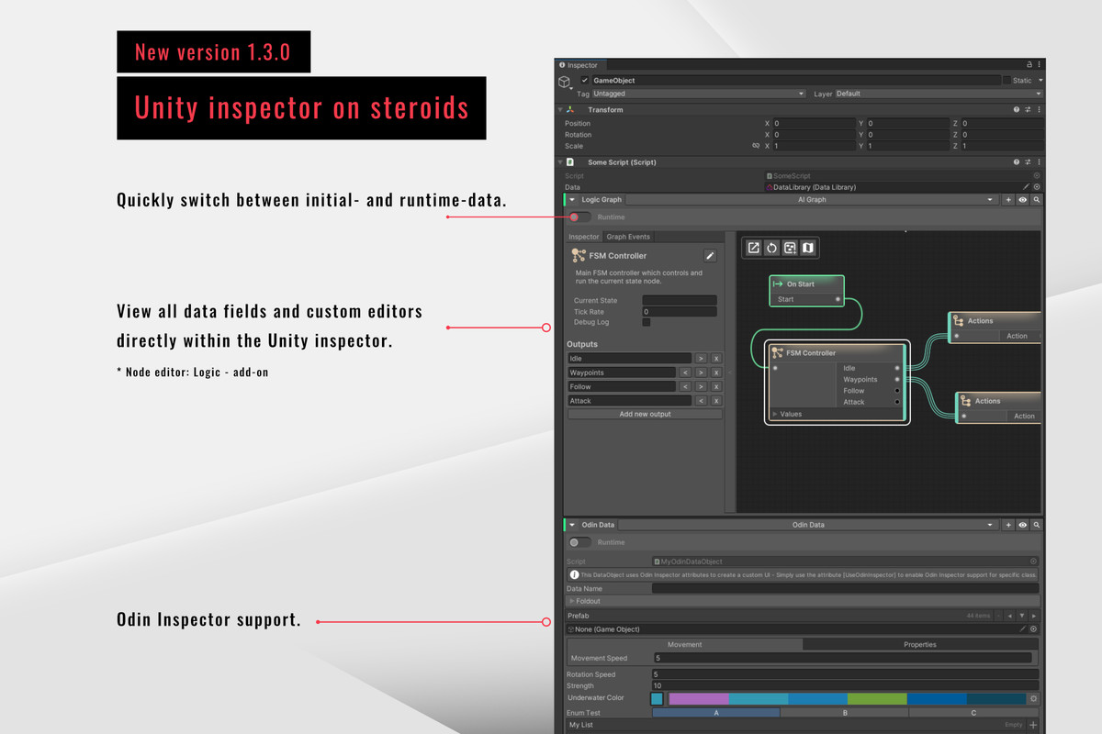Toggle the Runtime switch under Logic Graph
This screenshot has height=734, width=1102.
click(579, 217)
